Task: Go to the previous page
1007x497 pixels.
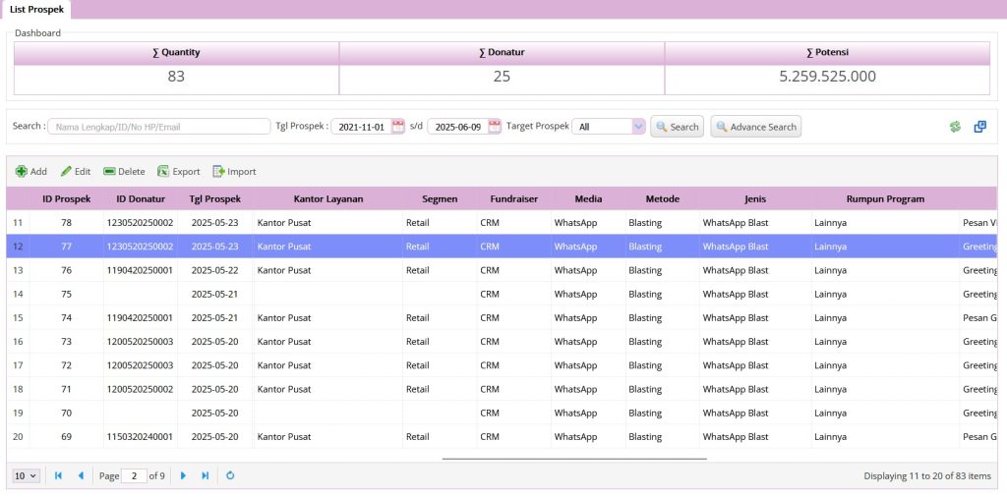Action: tap(81, 475)
